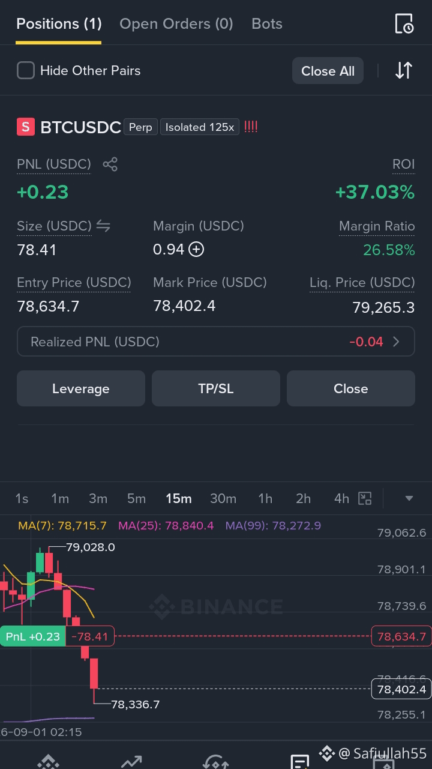Tap the red S short-side badge
The image size is (432, 769).
click(25, 127)
